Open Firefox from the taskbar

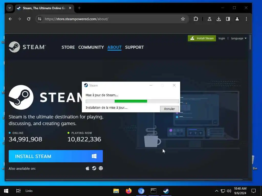[x=128, y=191]
